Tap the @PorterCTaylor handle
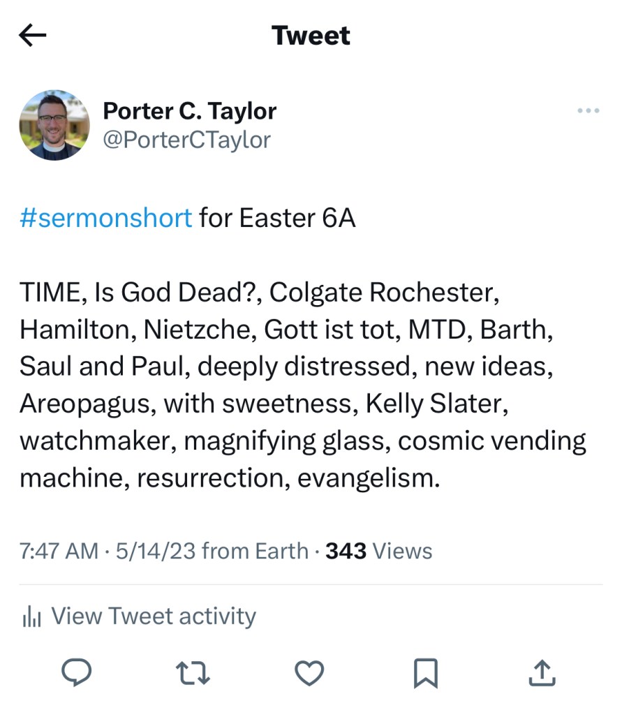The width and height of the screenshot is (622, 715). tap(186, 140)
